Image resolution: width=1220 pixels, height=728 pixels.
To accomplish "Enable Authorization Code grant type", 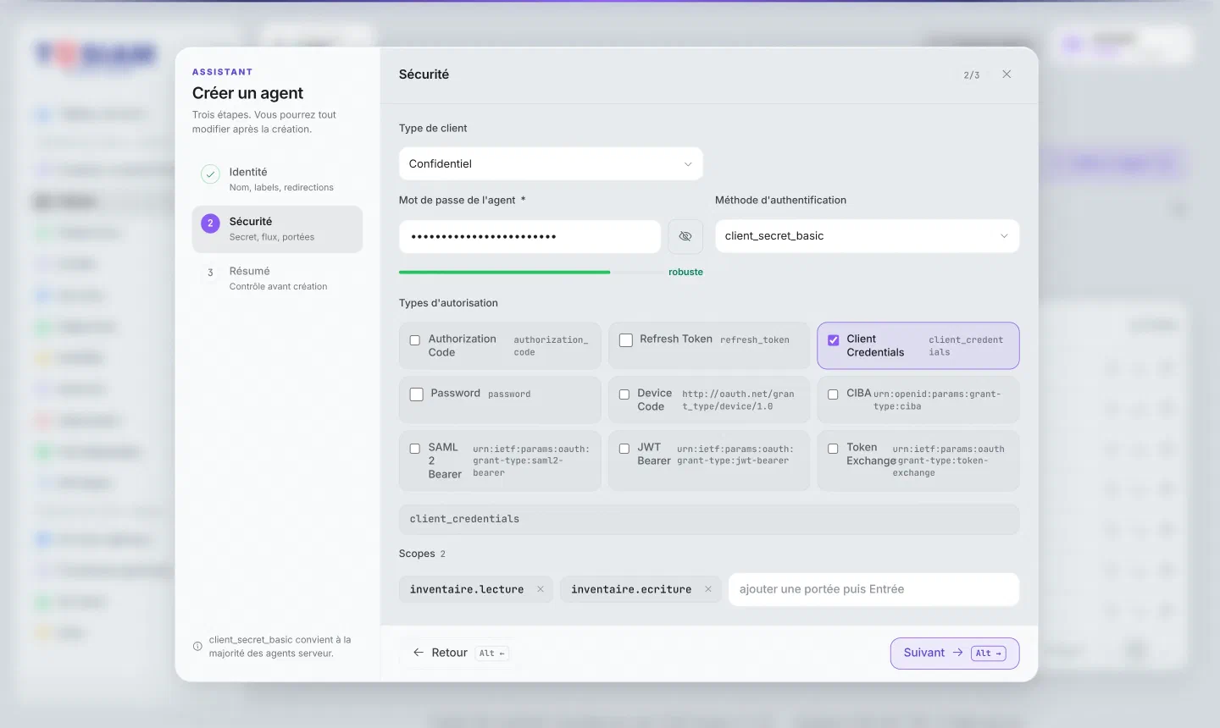I will (x=415, y=340).
